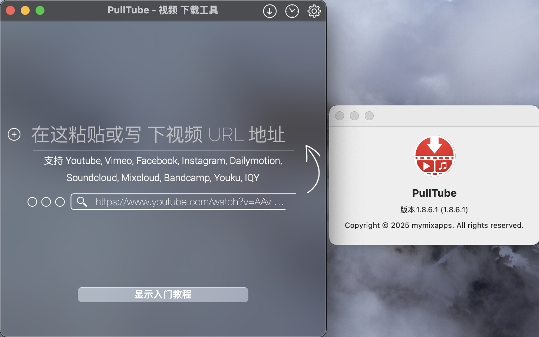539x337 pixels.
Task: Click the PullTube app logo in About window
Action: 434,156
